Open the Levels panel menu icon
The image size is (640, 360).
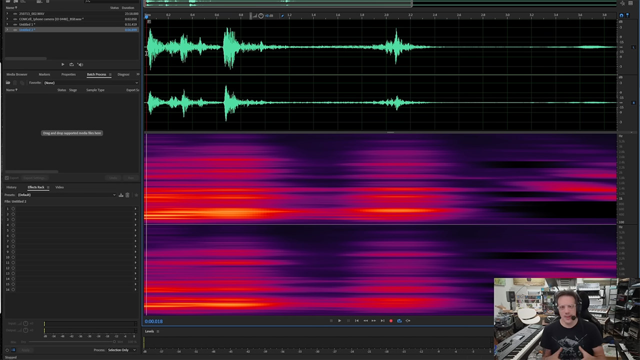(x=157, y=331)
